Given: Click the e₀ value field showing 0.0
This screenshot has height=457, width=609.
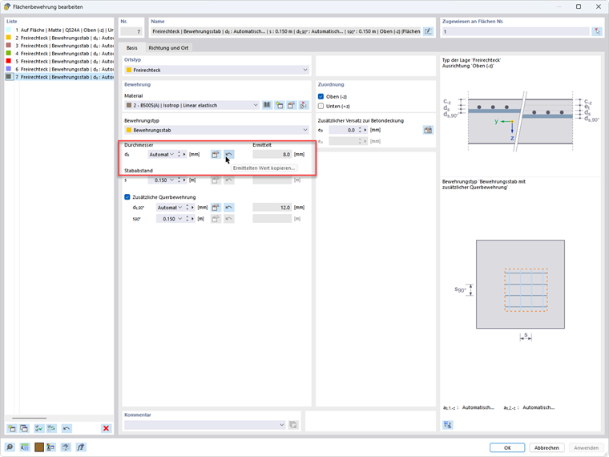Looking at the screenshot, I should [343, 130].
